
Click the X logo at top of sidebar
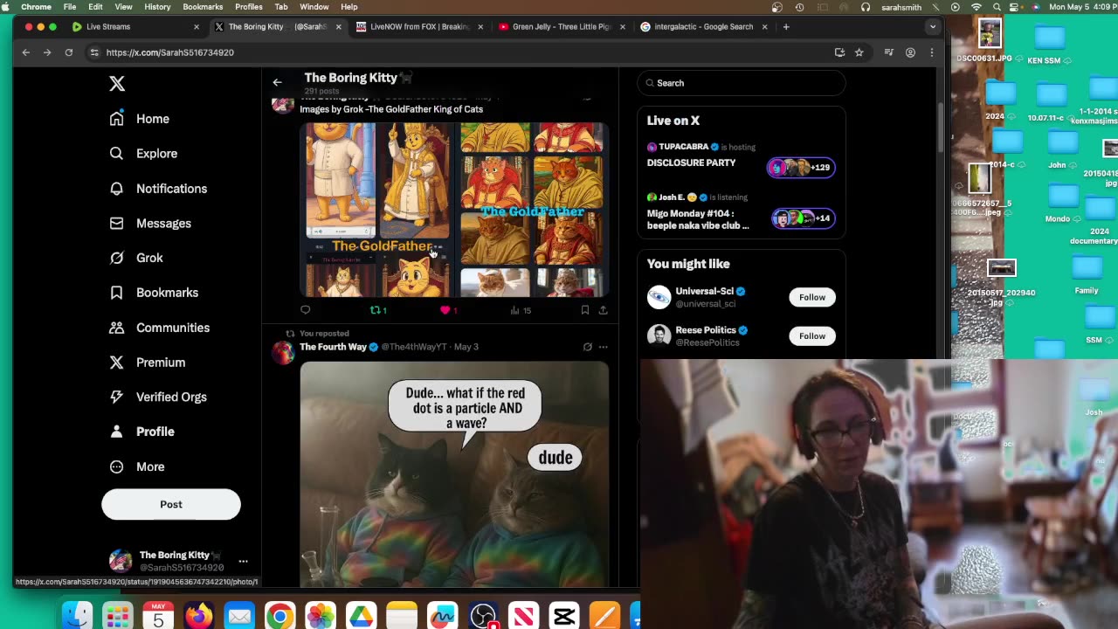tap(117, 84)
